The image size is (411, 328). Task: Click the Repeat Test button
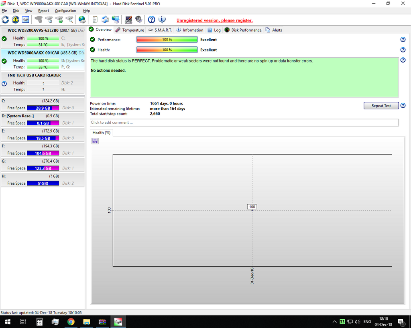click(x=381, y=106)
